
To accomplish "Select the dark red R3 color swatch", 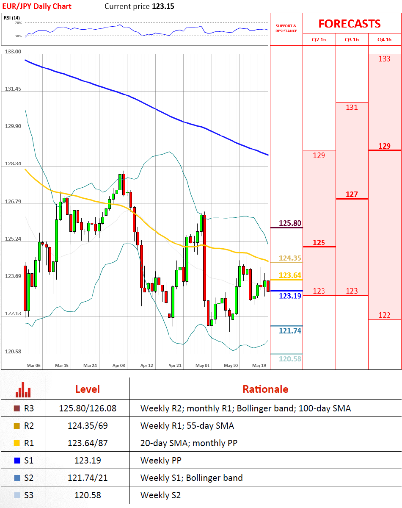I will (17, 408).
